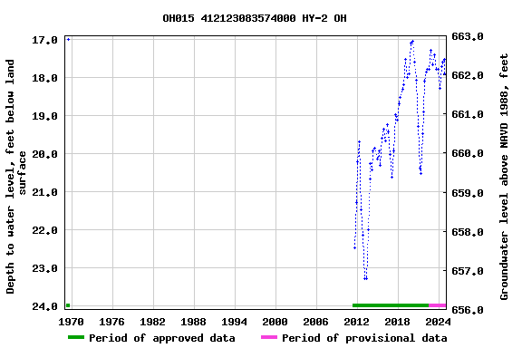
Task: Click the 663.0 elevation axis label
Action: (467, 36)
